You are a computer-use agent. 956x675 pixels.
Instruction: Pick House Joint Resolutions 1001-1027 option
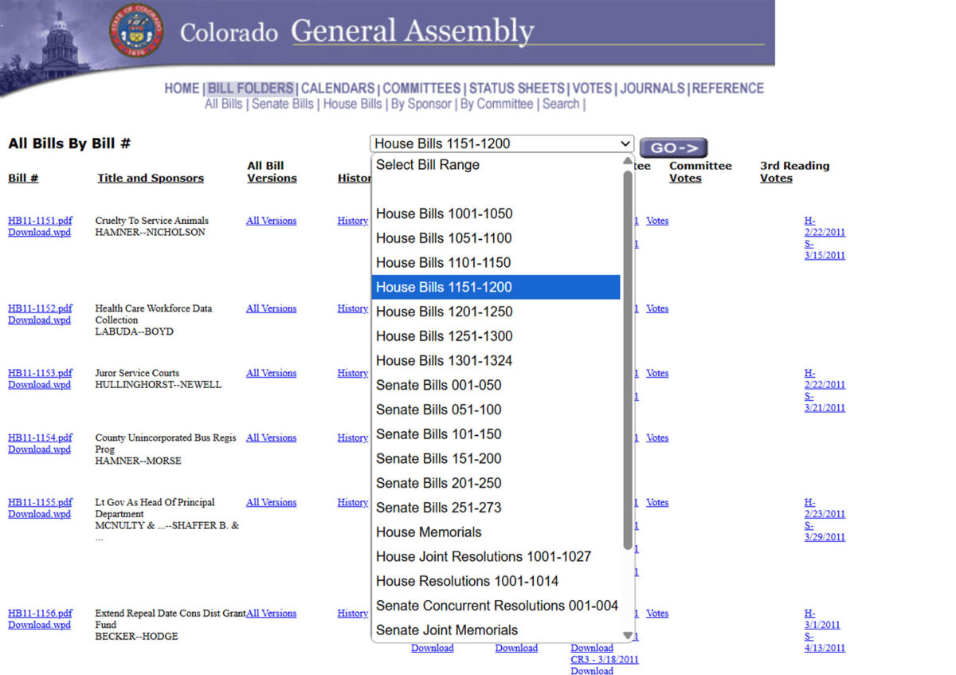[x=496, y=557]
